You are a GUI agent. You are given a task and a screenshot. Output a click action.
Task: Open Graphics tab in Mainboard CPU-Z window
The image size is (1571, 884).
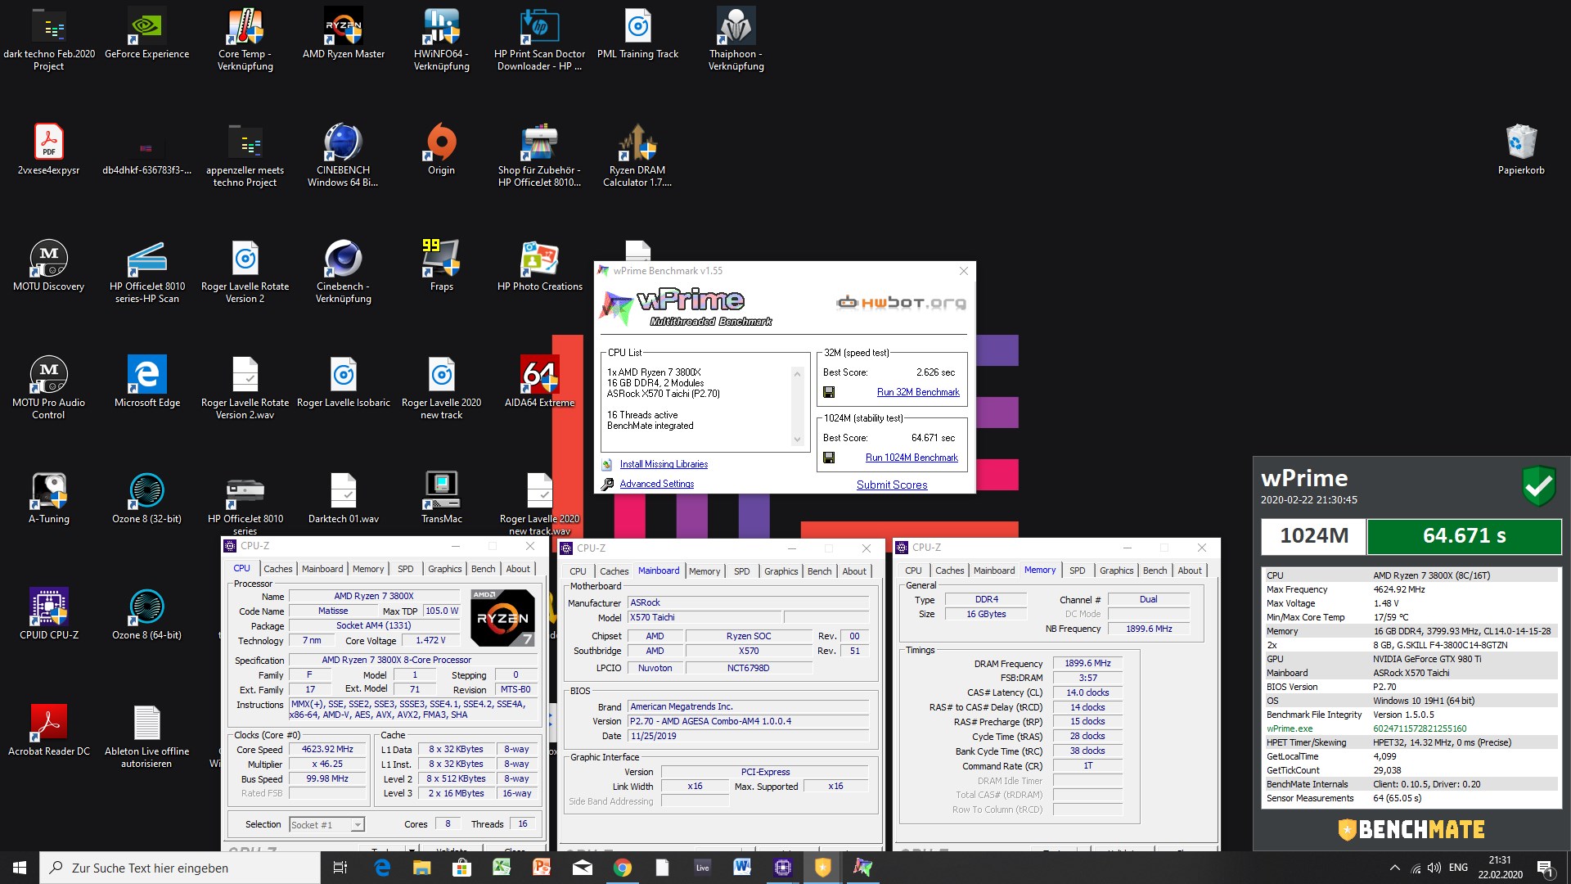coord(781,571)
